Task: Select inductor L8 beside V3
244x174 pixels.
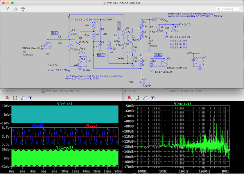Action: tap(151, 63)
